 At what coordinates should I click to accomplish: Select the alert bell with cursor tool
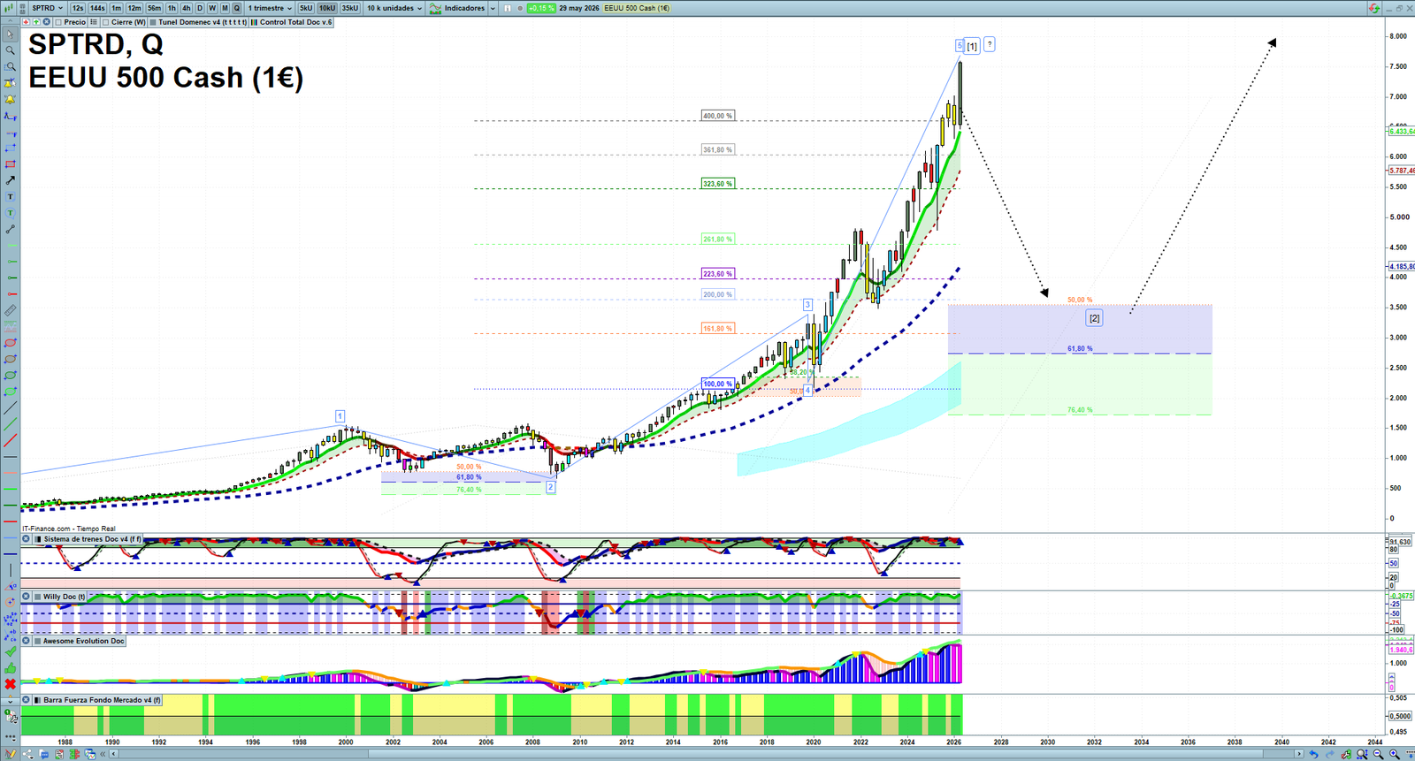point(11,82)
